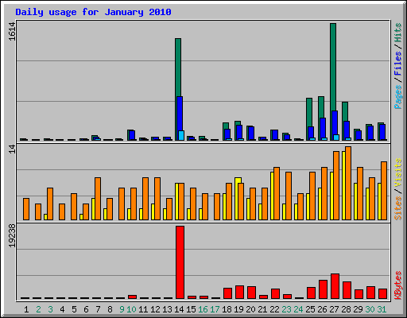The width and height of the screenshot is (407, 318).
Task: Click the red 'KBytes' legend label
Action: pos(398,285)
